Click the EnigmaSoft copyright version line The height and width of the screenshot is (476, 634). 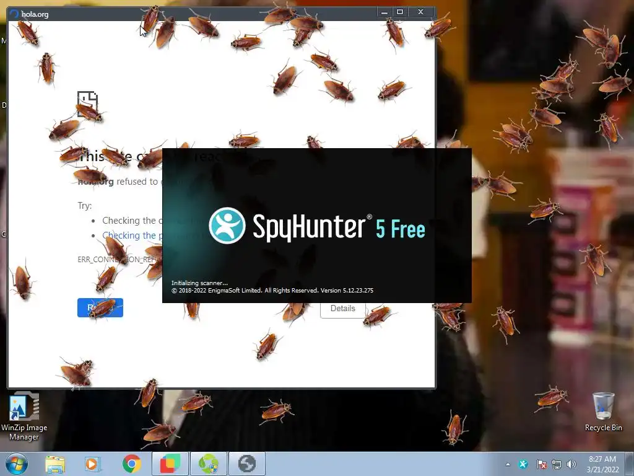pos(272,290)
